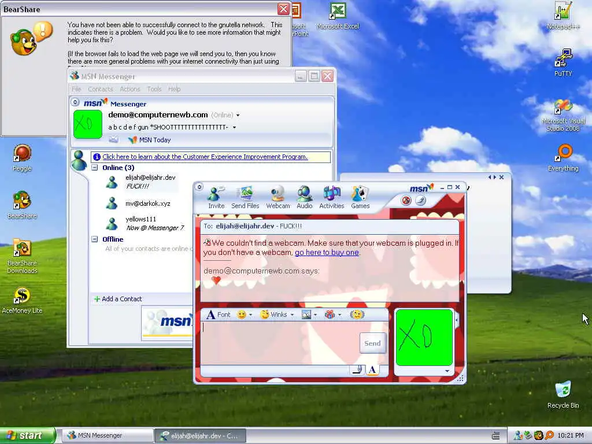Click the green display picture in Messenger
This screenshot has width=592, height=444.
click(88, 124)
